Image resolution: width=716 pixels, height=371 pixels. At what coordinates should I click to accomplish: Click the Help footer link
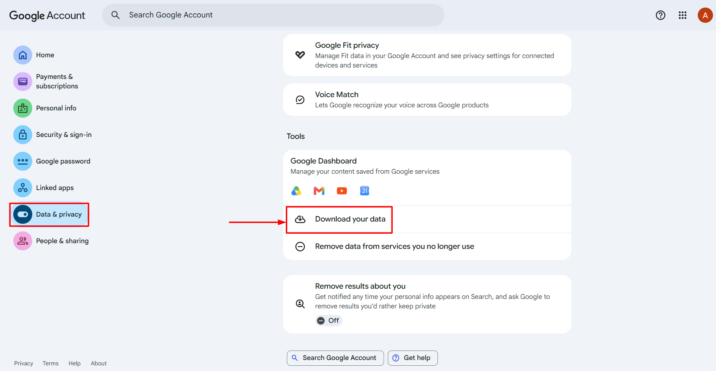[x=74, y=363]
